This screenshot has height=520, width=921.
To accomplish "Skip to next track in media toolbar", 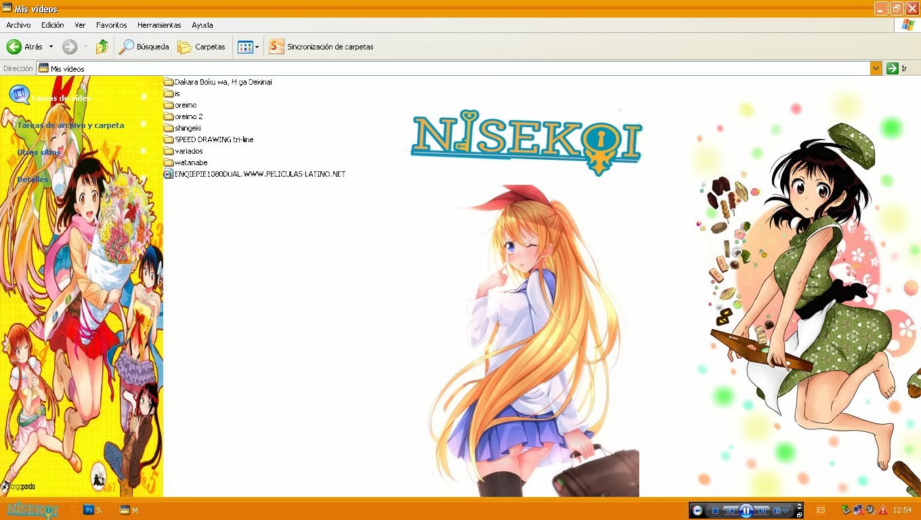I will click(x=763, y=511).
